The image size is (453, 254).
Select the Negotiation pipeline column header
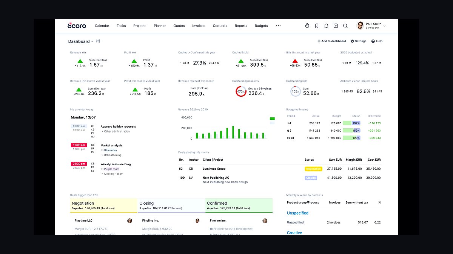(103, 205)
